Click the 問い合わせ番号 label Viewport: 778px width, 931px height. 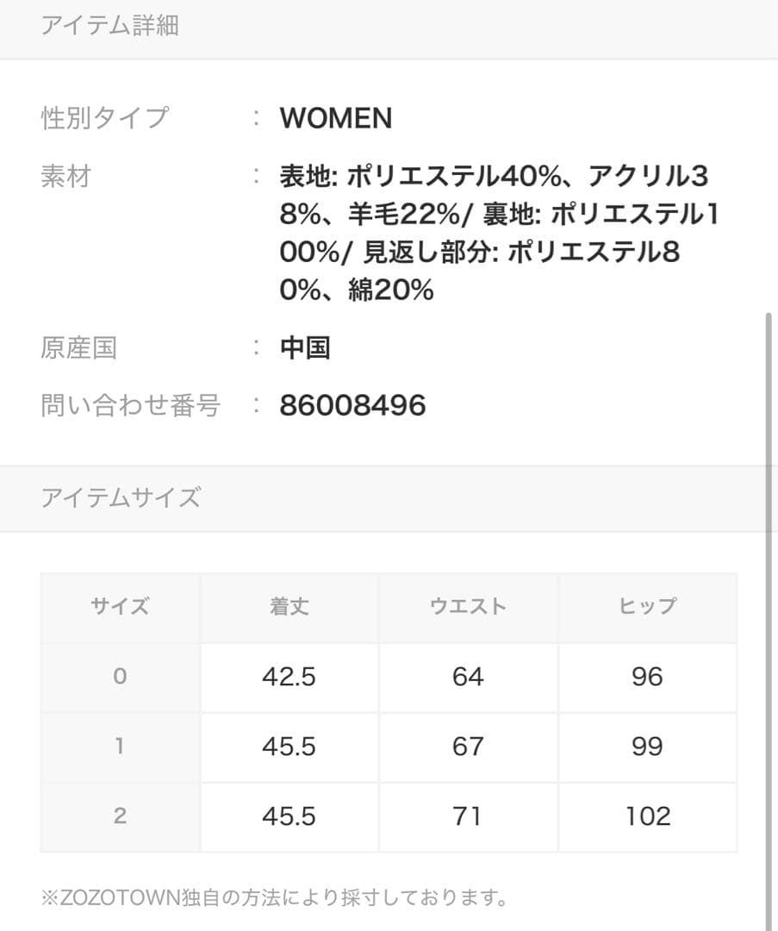(x=130, y=405)
